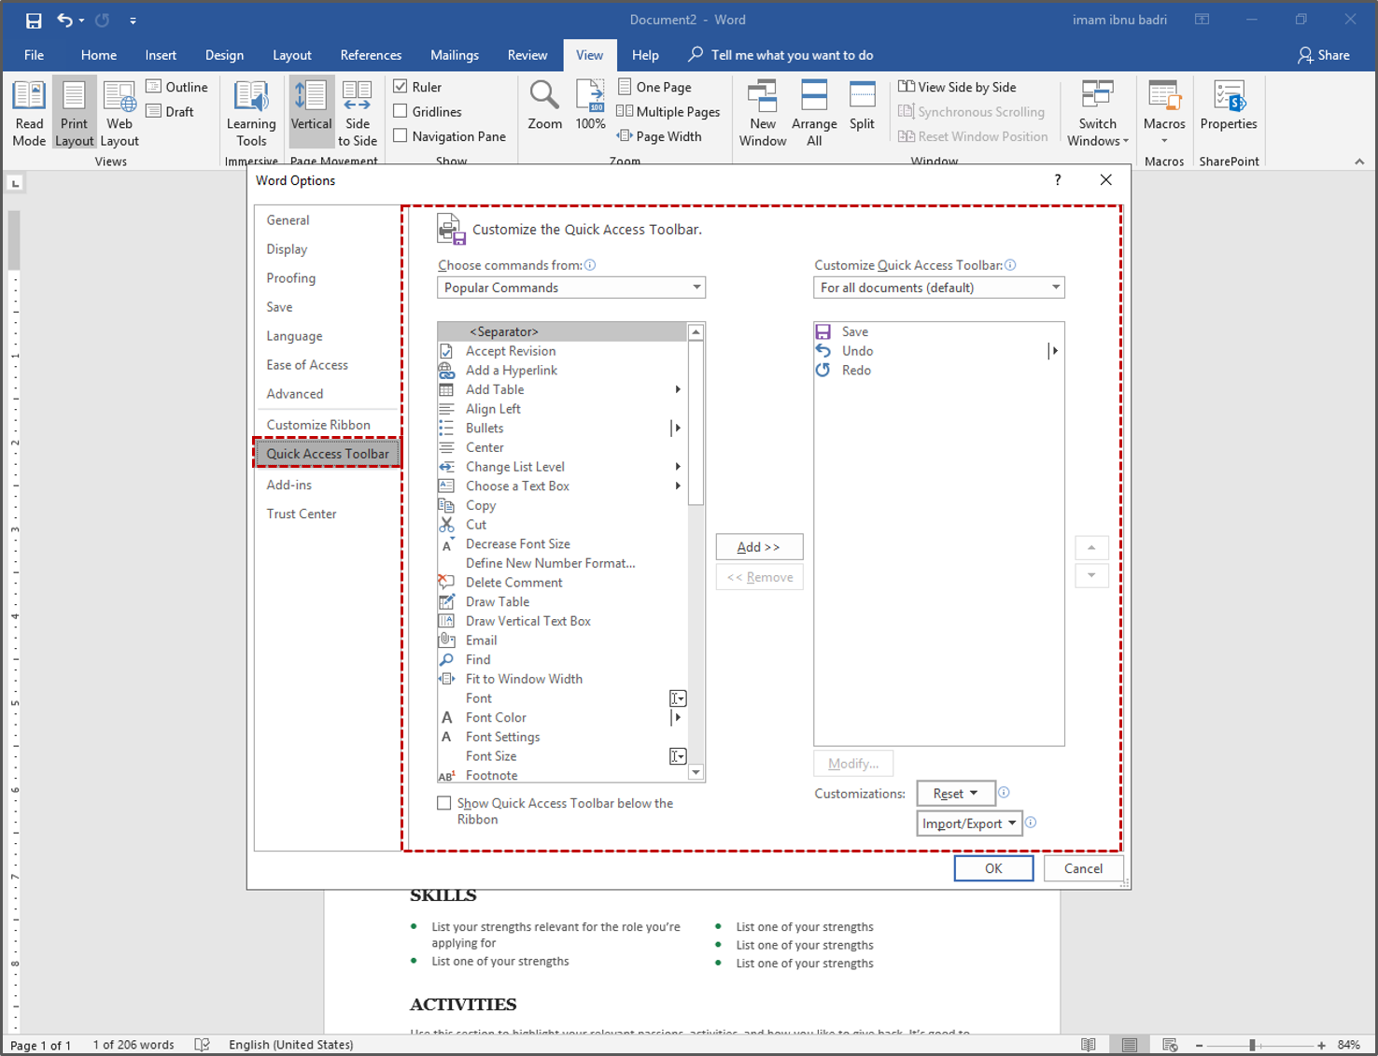This screenshot has height=1056, width=1378.
Task: Click the Add >> button
Action: point(759,547)
